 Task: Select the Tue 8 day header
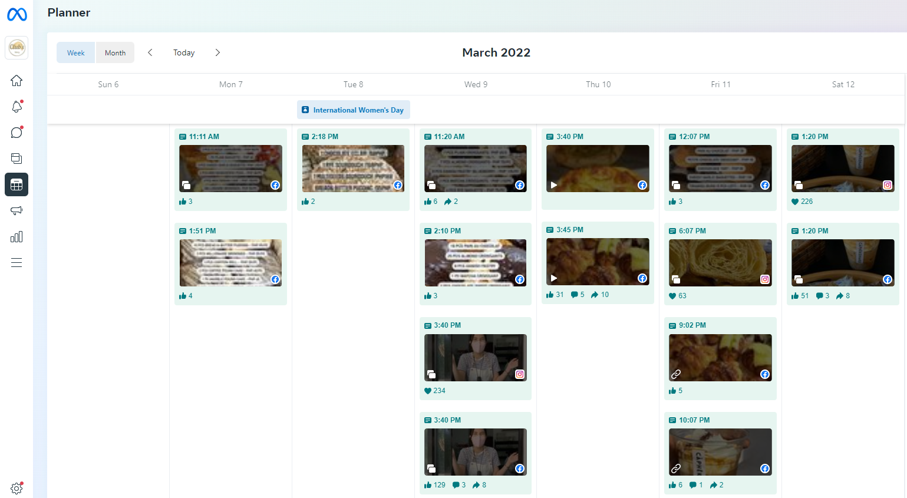point(354,84)
